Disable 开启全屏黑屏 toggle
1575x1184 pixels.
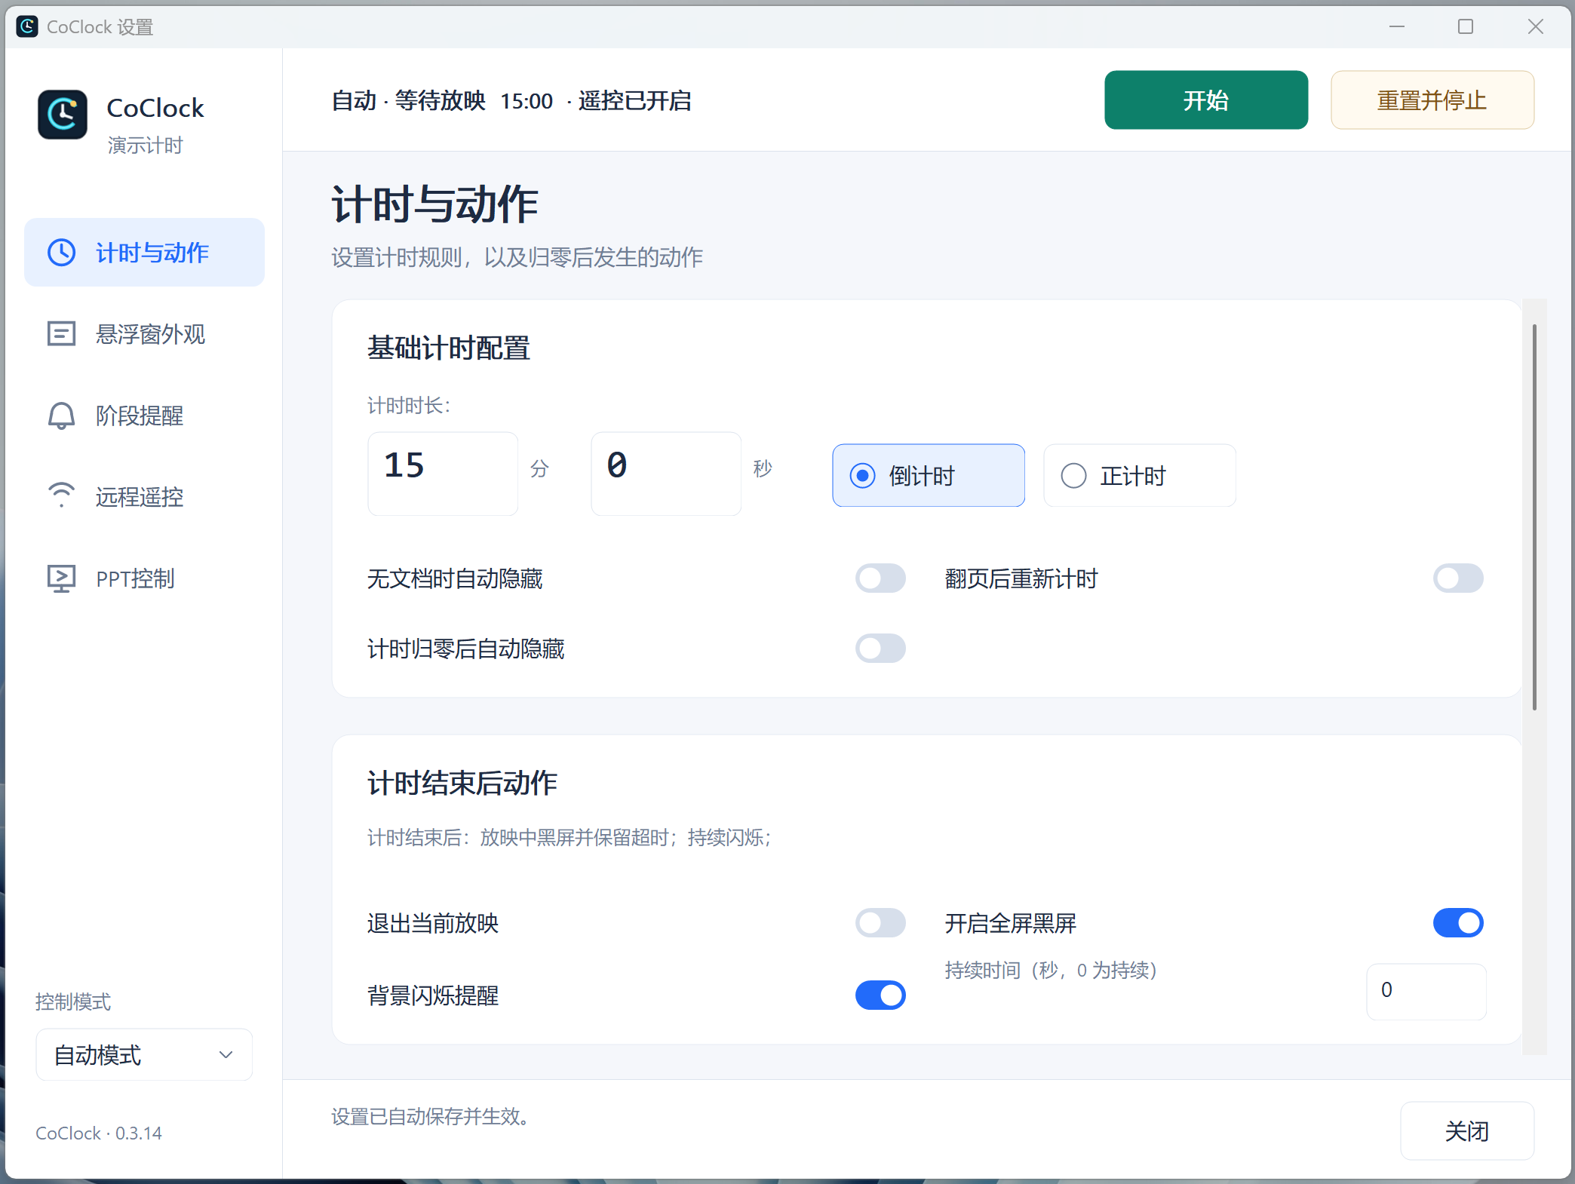[1458, 922]
